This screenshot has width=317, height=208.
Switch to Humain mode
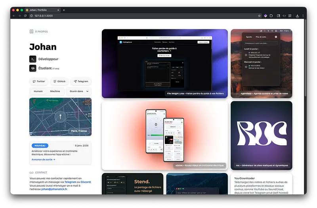[x=38, y=91]
